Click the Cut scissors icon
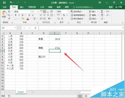The height and width of the screenshot is (98, 125). (9, 12)
